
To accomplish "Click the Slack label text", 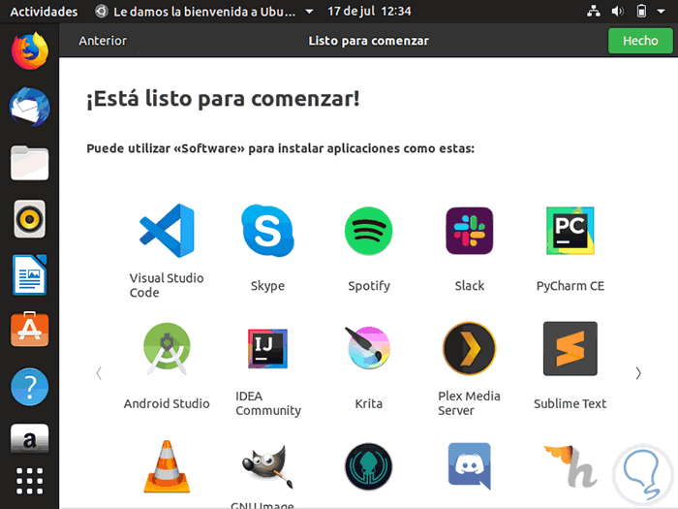I will (470, 286).
